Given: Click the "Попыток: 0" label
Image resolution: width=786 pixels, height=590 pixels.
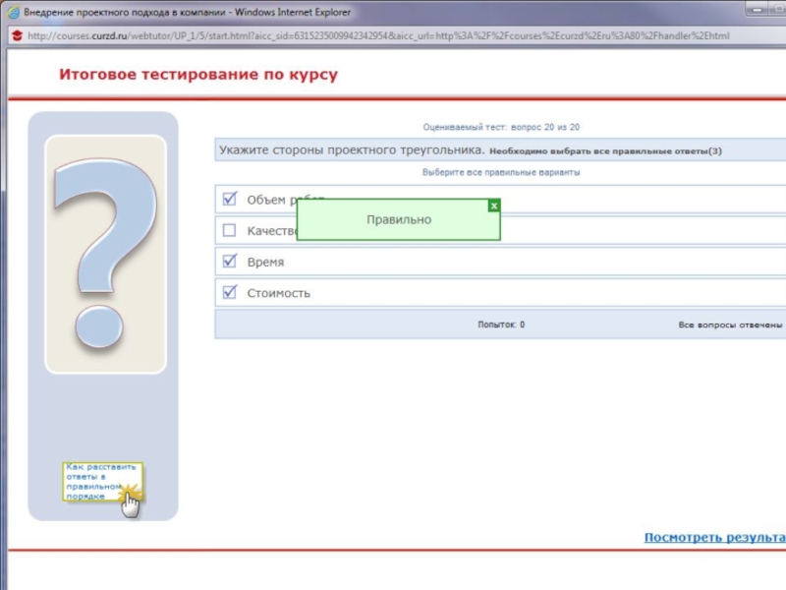Looking at the screenshot, I should [x=501, y=324].
